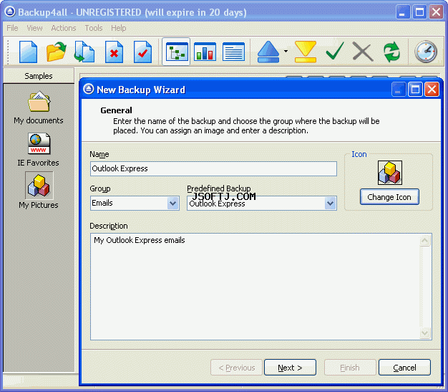Image resolution: width=448 pixels, height=392 pixels.
Task: Click the yellow Restore down-arrow icon
Action: pyautogui.click(x=306, y=52)
